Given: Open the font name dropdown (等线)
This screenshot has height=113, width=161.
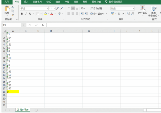Looking at the screenshot, I should coord(47,8).
